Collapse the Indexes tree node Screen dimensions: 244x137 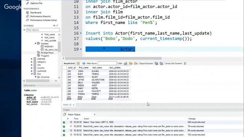point(35,43)
